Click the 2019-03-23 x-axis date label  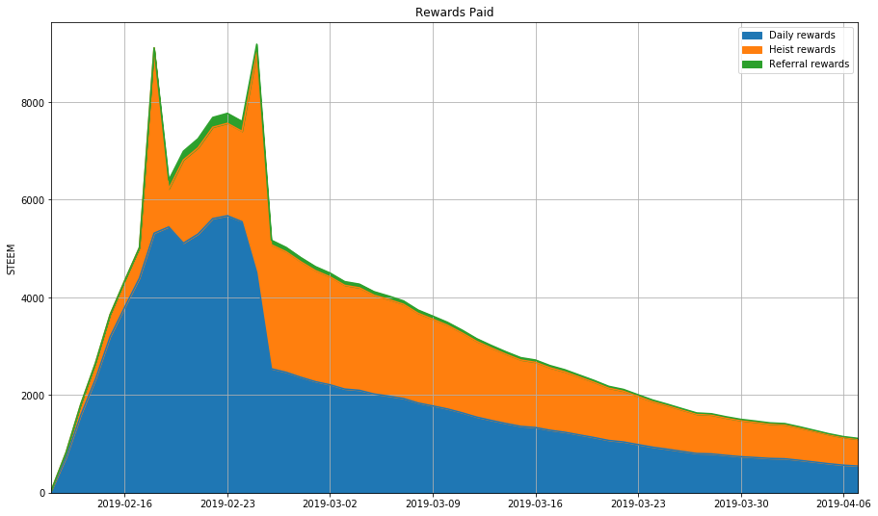(638, 503)
